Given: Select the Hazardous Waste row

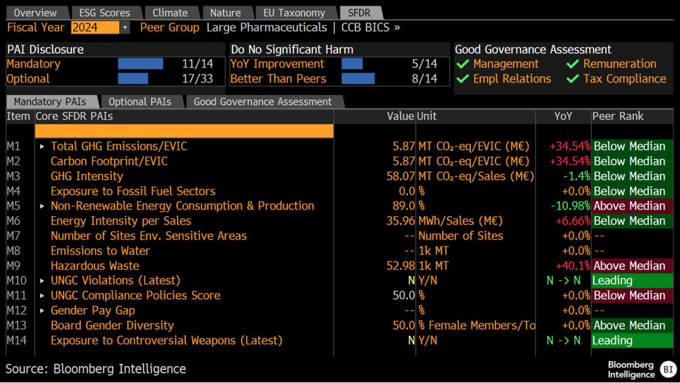Looking at the screenshot, I should point(340,266).
